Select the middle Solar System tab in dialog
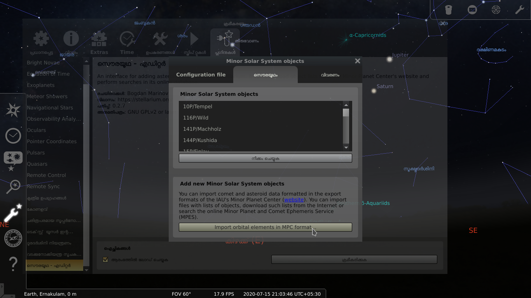531x298 pixels. 265,74
